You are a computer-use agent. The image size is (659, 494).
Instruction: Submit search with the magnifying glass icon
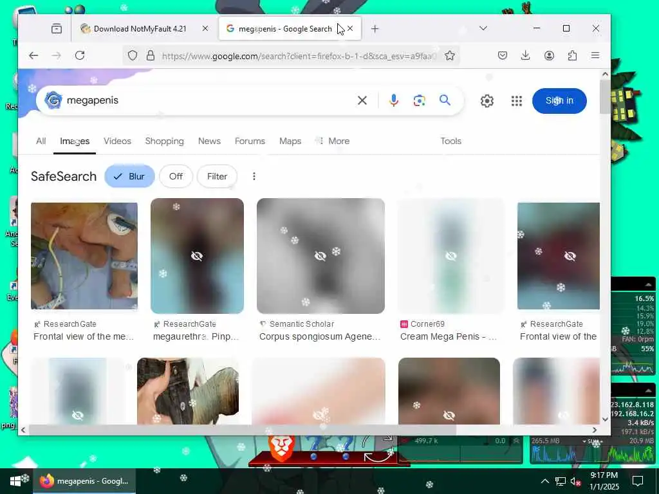point(445,100)
